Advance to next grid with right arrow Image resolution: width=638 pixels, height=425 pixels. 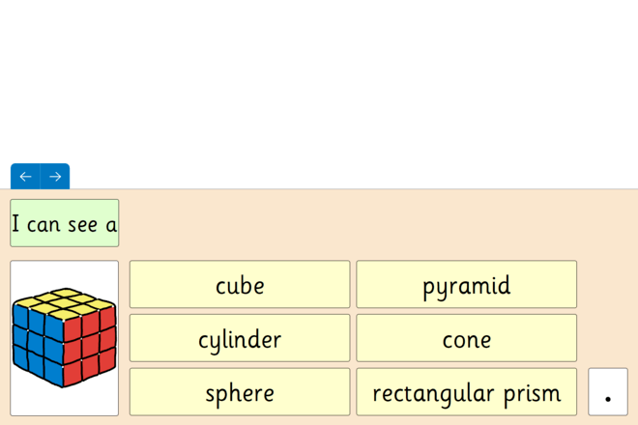pyautogui.click(x=55, y=177)
